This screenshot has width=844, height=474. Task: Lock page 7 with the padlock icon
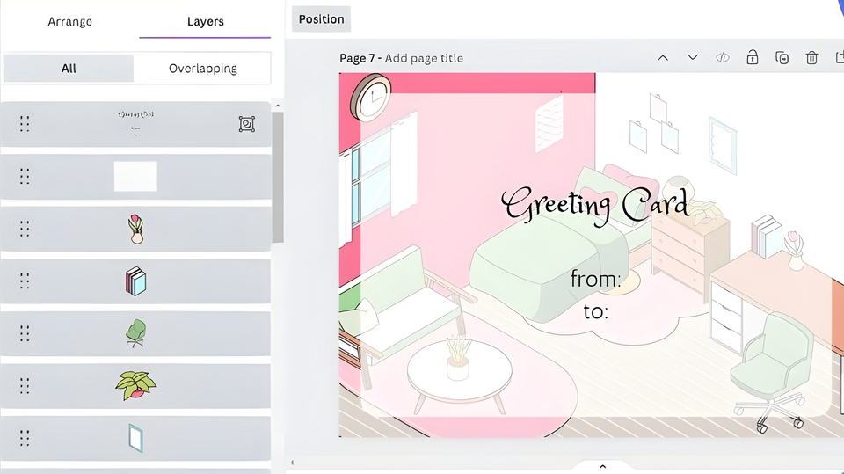click(x=752, y=57)
